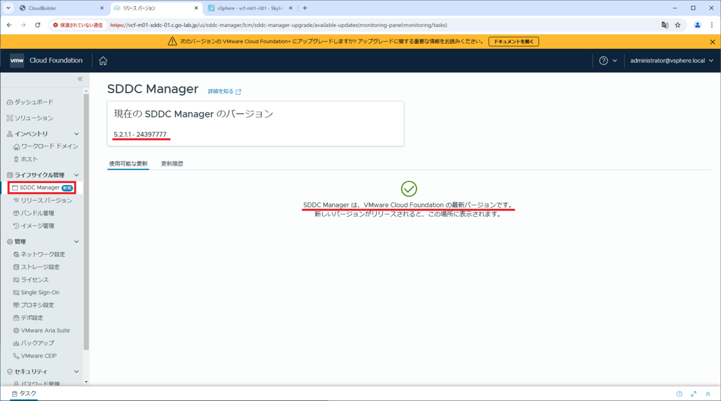Open the tab search dropdown arrow

click(8, 8)
